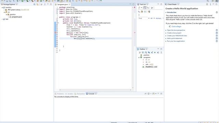Click help icon beside Introduction
This screenshot has height=123, width=219.
coord(217,12)
